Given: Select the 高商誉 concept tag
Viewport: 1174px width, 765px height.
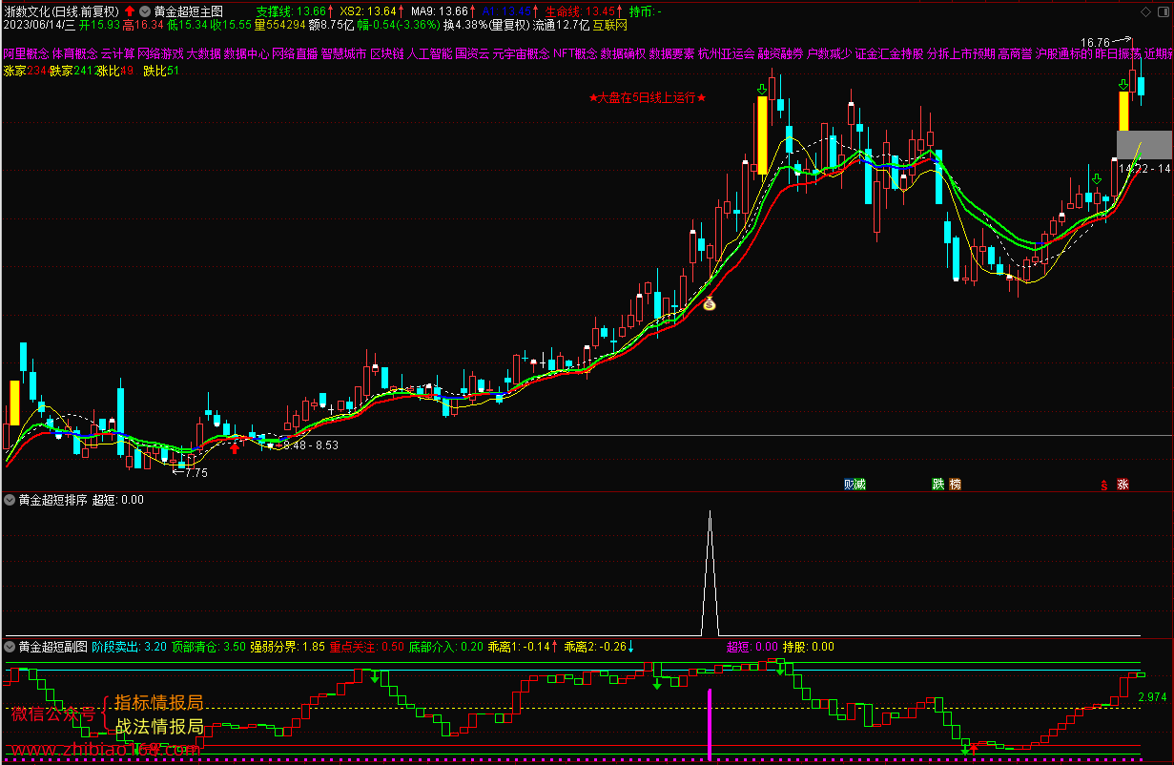Looking at the screenshot, I should coord(1016,53).
